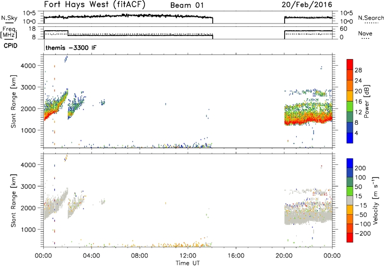This screenshot has height=266, width=384.
Task: Click the '12:00' time axis tick label
Action: [188, 256]
